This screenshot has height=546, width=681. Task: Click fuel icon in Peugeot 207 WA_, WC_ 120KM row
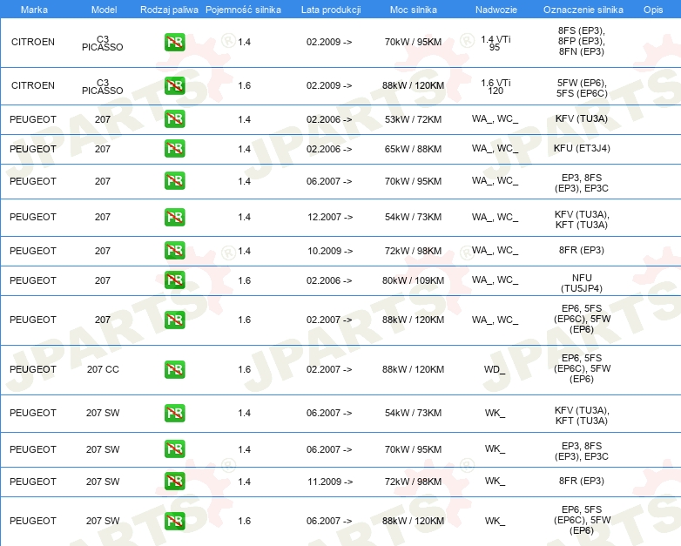coord(174,320)
